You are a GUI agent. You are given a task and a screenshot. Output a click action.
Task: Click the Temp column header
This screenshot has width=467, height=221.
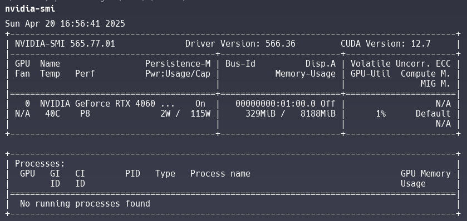[50, 74]
